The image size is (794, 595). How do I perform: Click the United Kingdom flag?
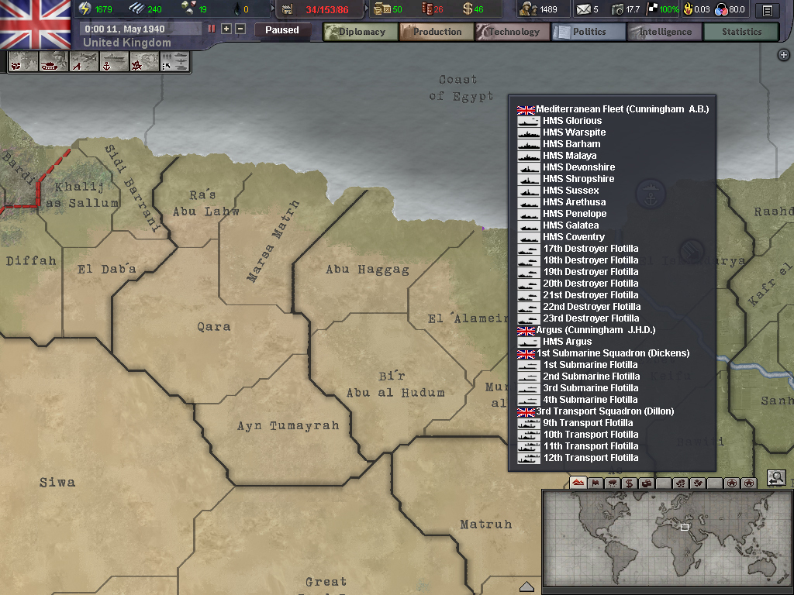[35, 23]
